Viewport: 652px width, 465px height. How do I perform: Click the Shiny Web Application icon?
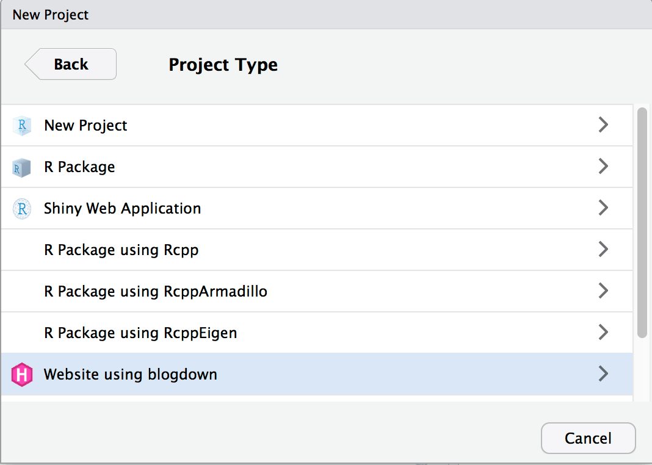pos(22,209)
